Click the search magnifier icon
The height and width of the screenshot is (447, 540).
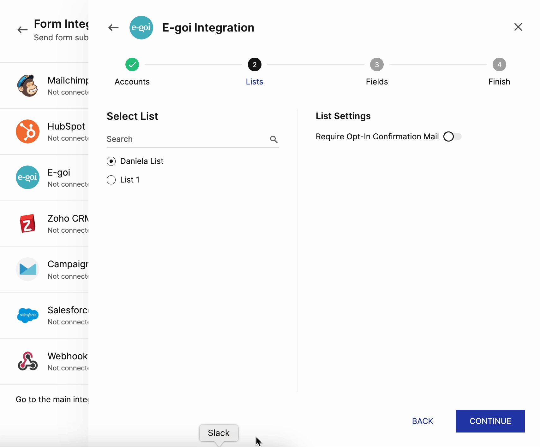[273, 139]
